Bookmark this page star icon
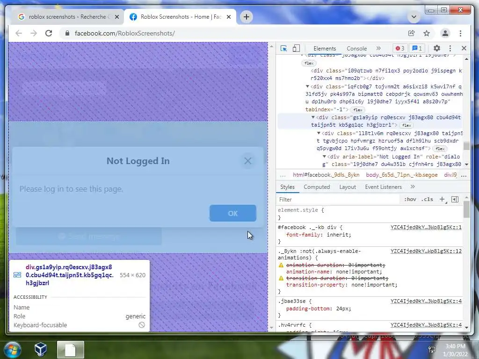The width and height of the screenshot is (479, 359). 427,33
